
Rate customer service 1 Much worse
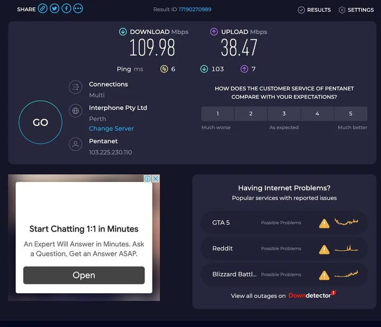(217, 114)
